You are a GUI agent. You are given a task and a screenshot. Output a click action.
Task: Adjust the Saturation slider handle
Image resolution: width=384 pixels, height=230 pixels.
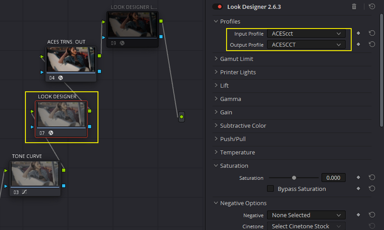(294, 178)
